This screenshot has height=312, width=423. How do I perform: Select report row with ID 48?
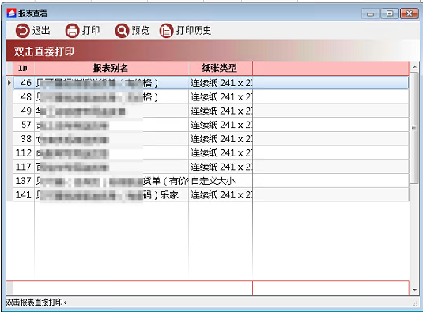click(x=210, y=96)
